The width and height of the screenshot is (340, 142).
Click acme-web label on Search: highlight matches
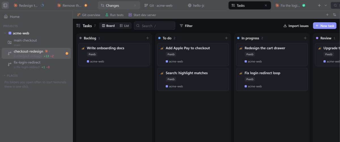tap(174, 86)
